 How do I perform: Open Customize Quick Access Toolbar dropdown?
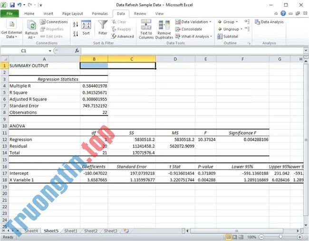(x=40, y=5)
